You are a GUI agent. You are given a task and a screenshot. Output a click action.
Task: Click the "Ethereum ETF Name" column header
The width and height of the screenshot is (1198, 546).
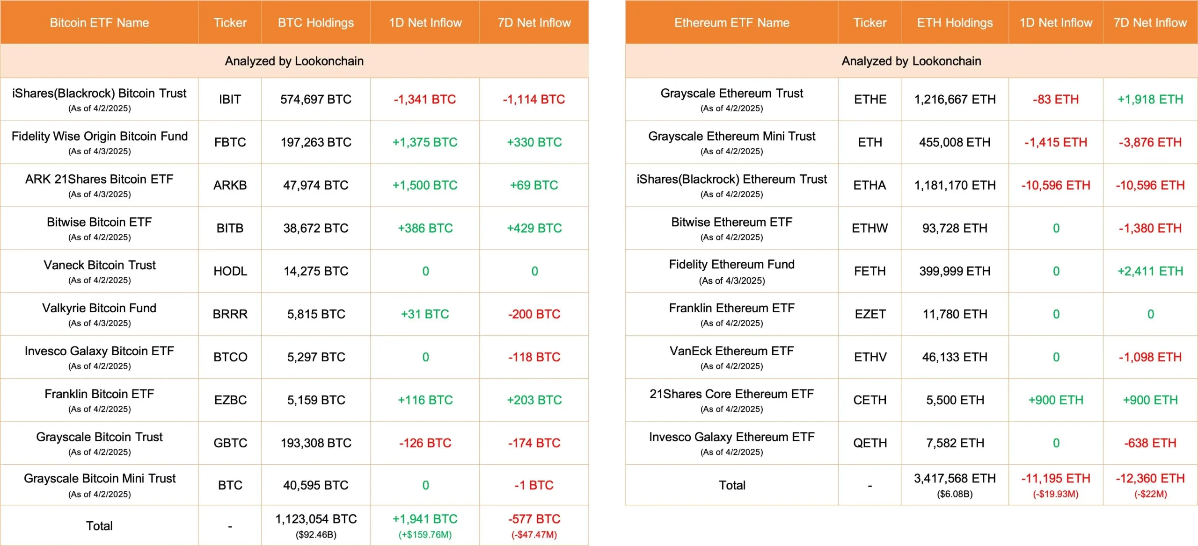[x=731, y=22]
